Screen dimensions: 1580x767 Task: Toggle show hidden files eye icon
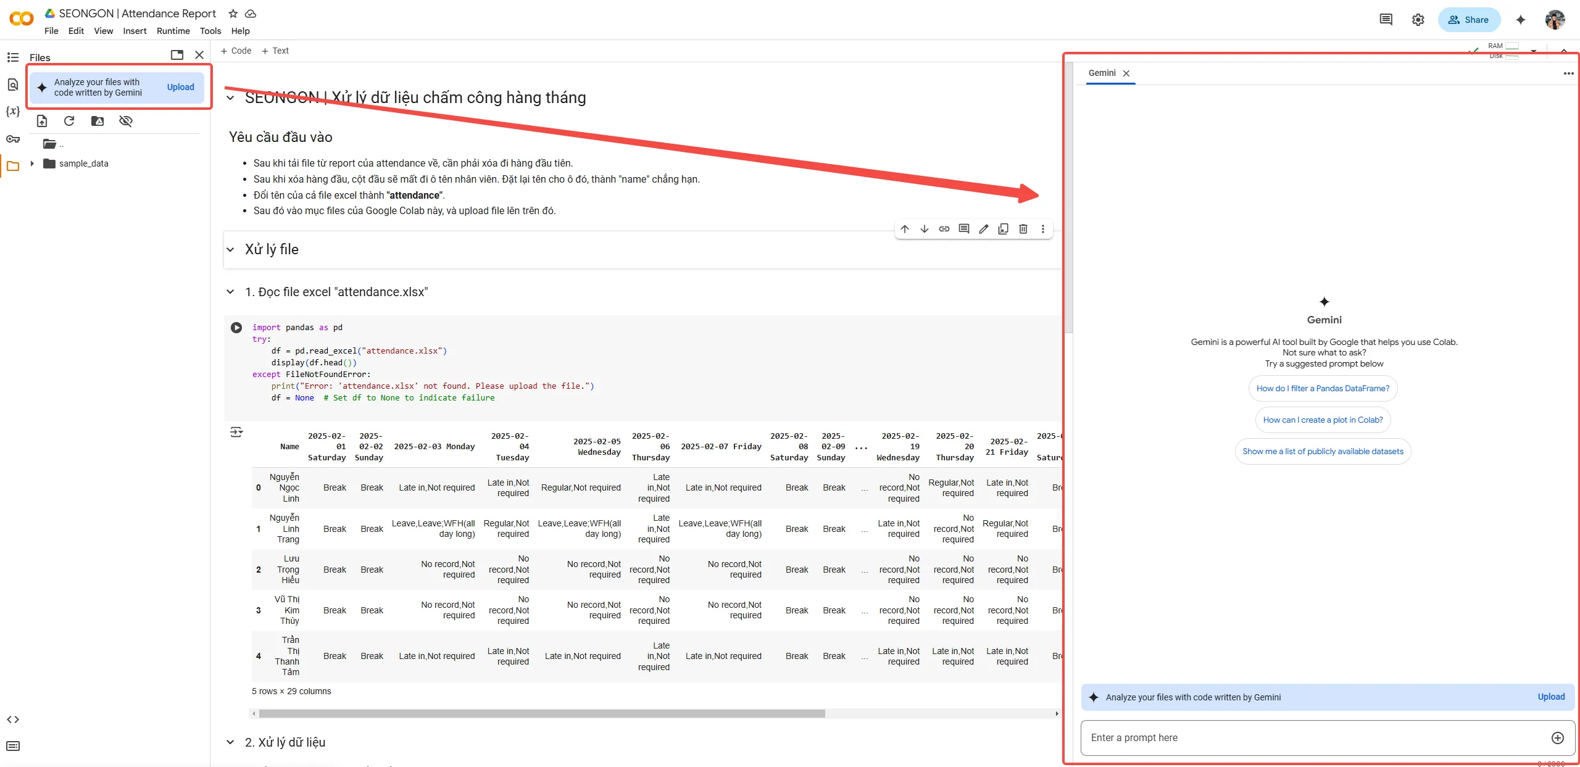pyautogui.click(x=126, y=121)
